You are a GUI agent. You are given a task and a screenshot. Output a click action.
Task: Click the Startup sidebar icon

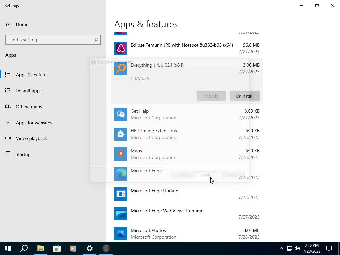tap(8, 154)
